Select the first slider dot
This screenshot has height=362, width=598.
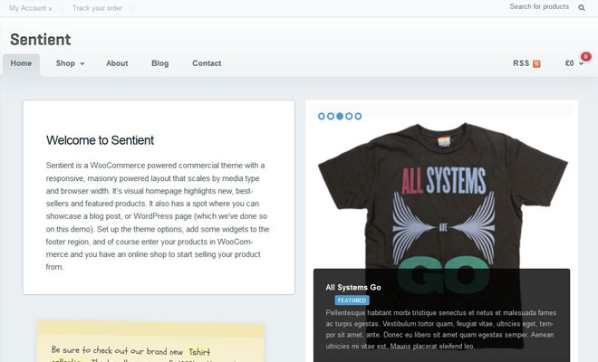[322, 117]
